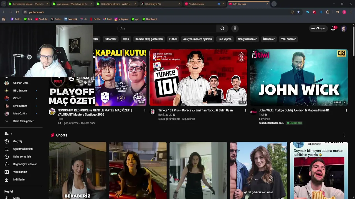
Task: Click the 'Oluştur' create button
Action: click(x=318, y=28)
